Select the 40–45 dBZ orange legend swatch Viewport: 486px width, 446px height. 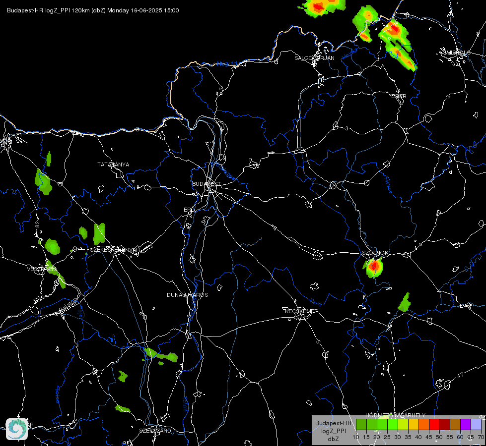[x=424, y=424]
